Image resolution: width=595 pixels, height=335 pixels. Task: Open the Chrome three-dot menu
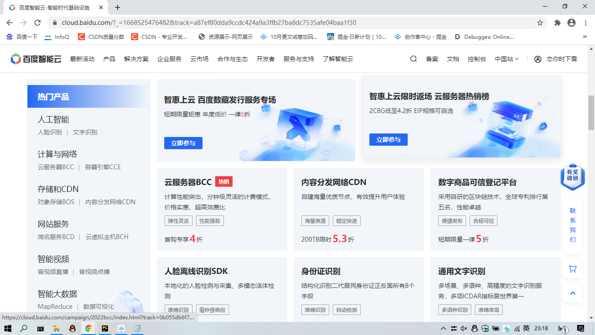585,23
